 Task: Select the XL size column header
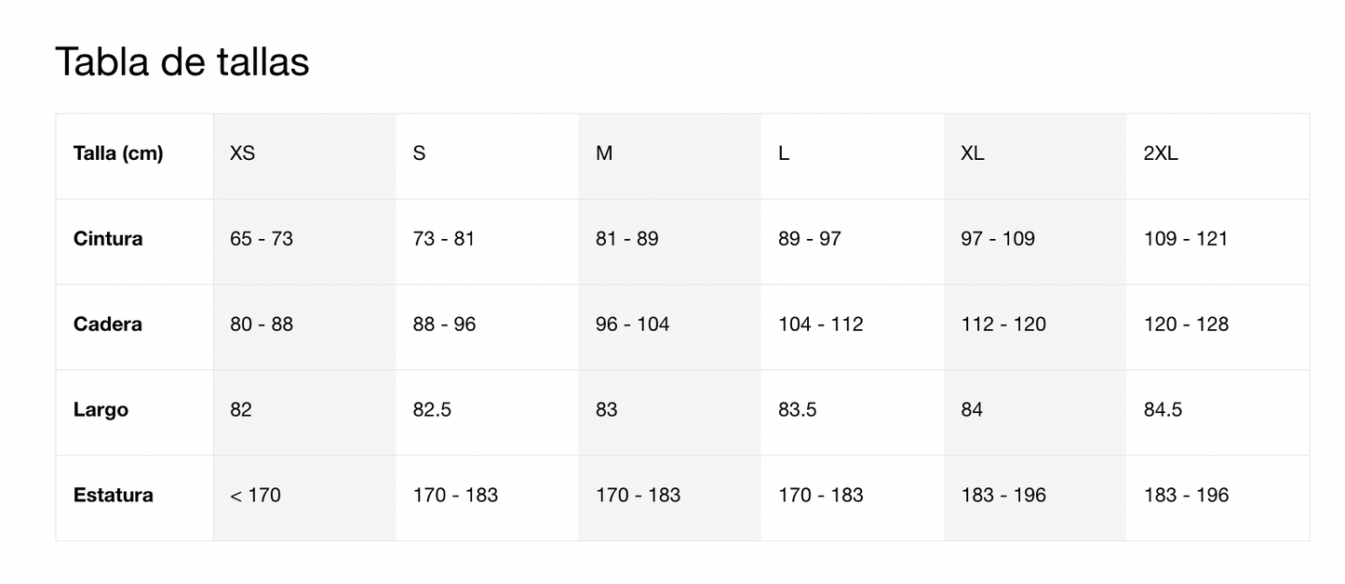point(1034,156)
